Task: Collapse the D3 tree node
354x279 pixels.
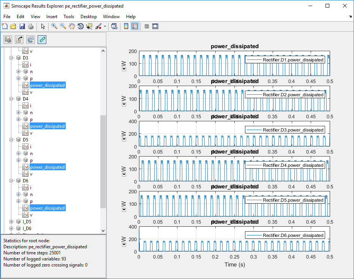Action: [11, 58]
